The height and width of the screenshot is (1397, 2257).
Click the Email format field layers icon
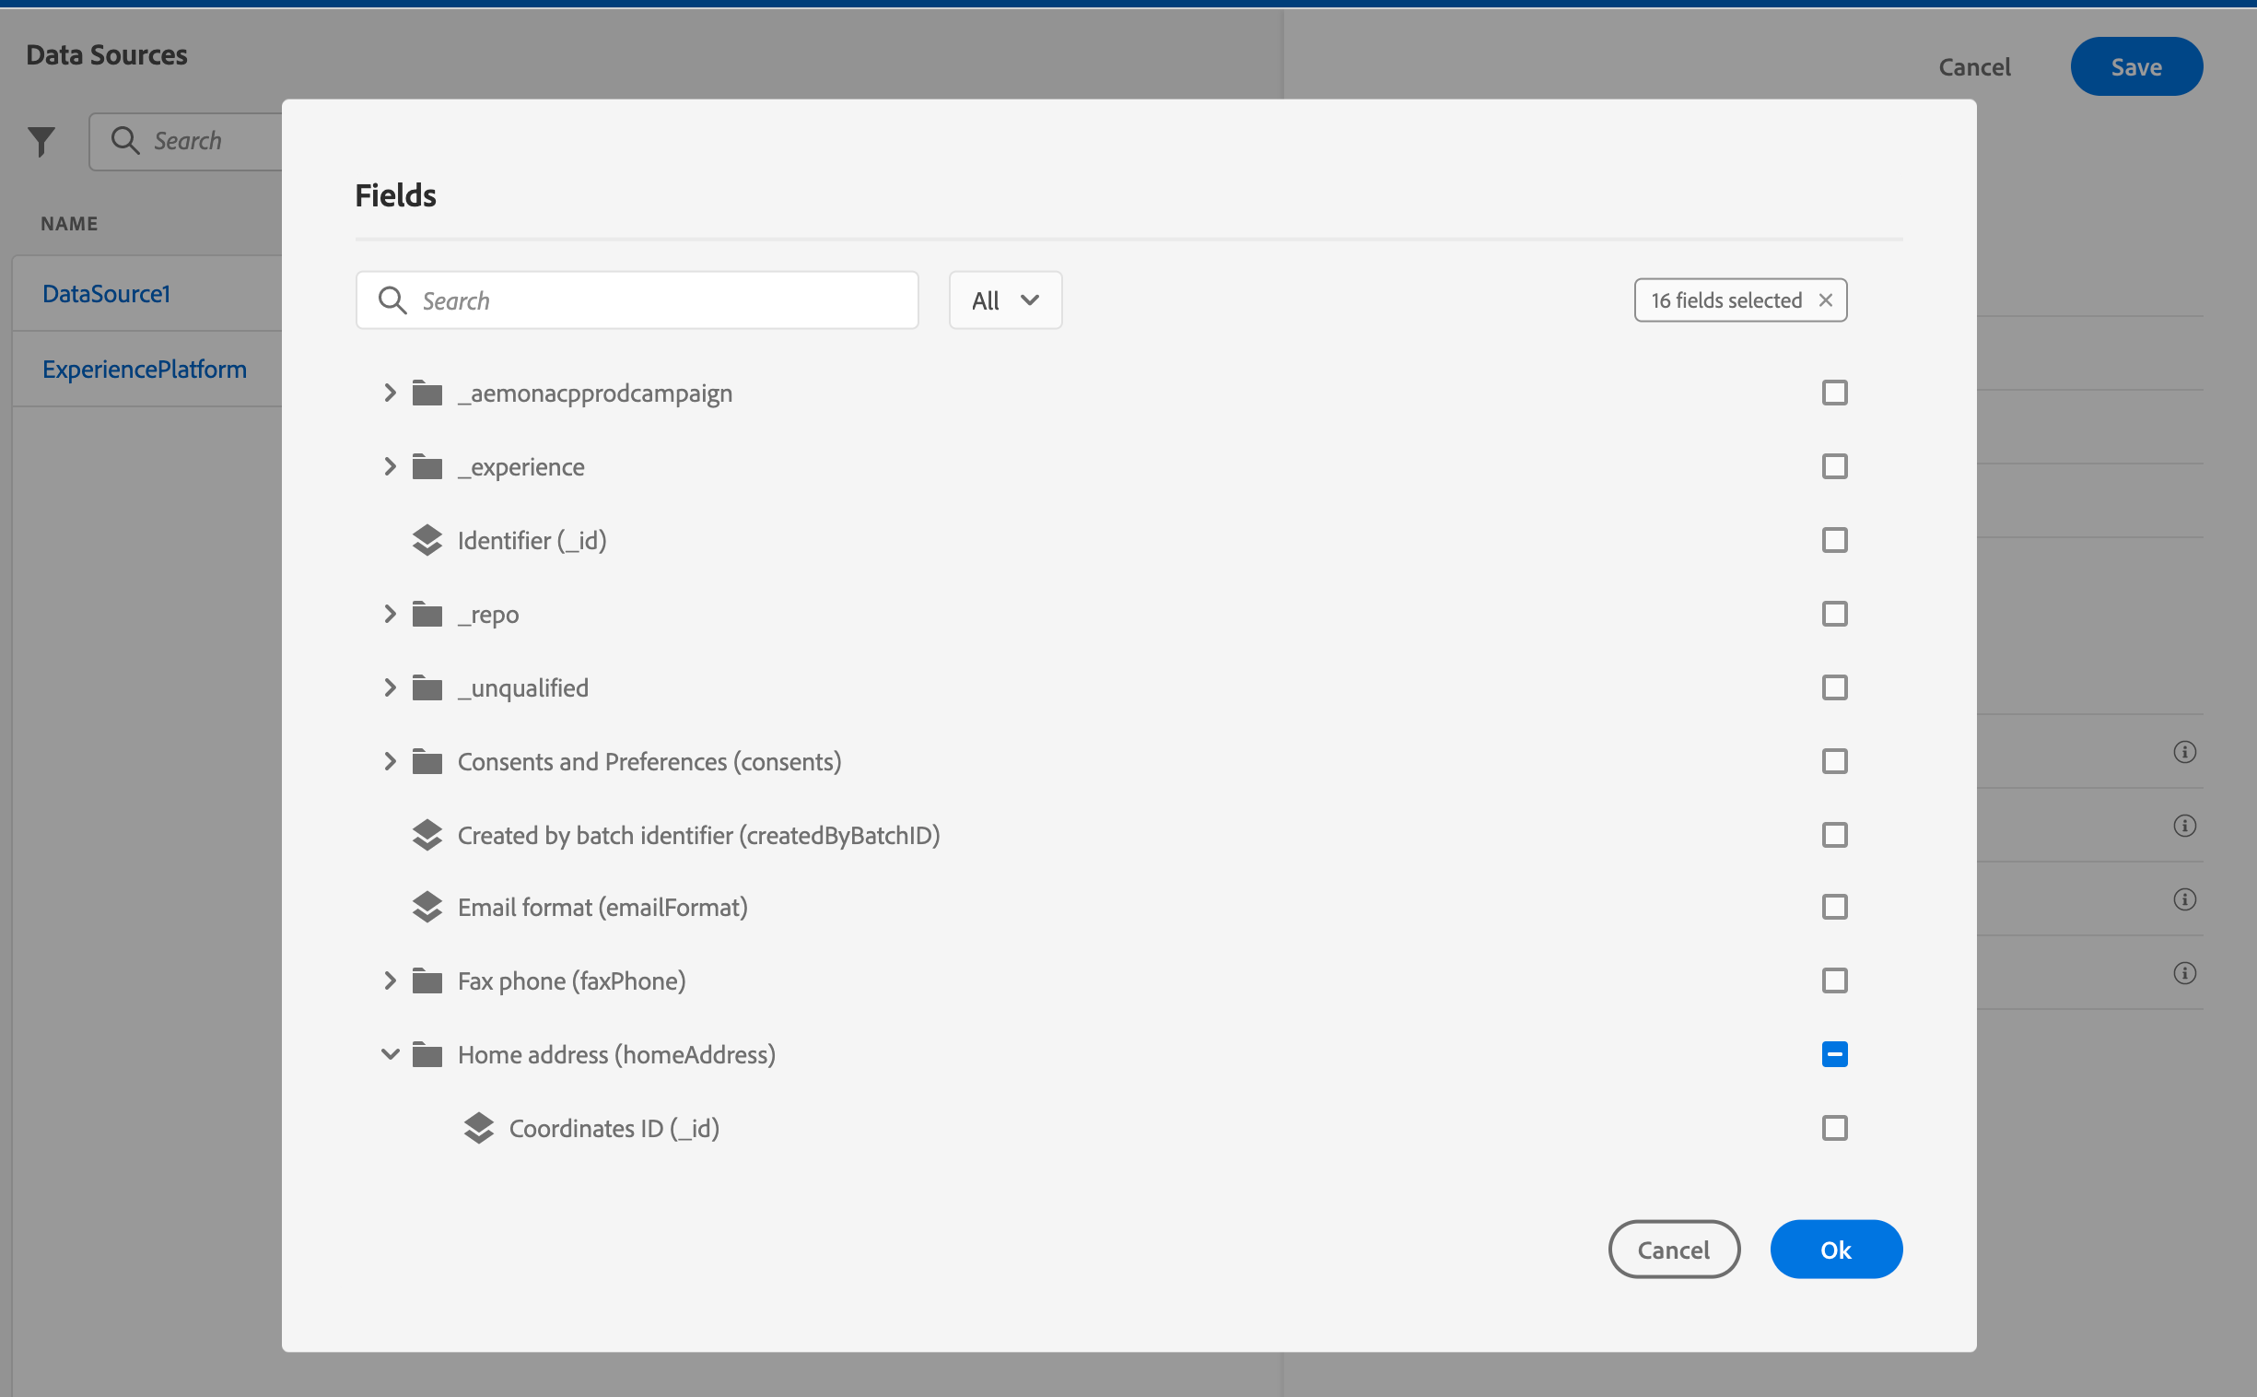point(427,908)
